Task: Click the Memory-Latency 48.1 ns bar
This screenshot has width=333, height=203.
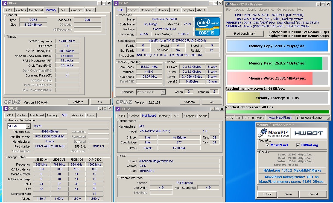Action: pyautogui.click(x=277, y=98)
